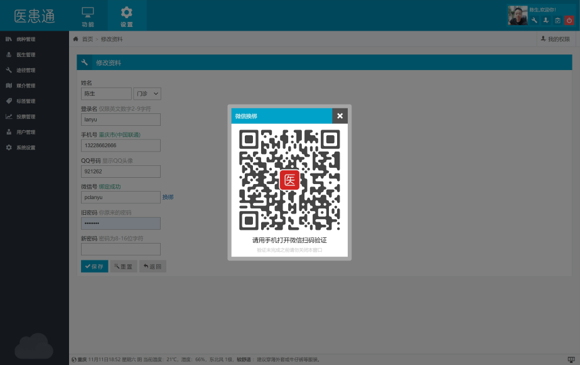Click the wrench icon beside the avatar

(534, 21)
